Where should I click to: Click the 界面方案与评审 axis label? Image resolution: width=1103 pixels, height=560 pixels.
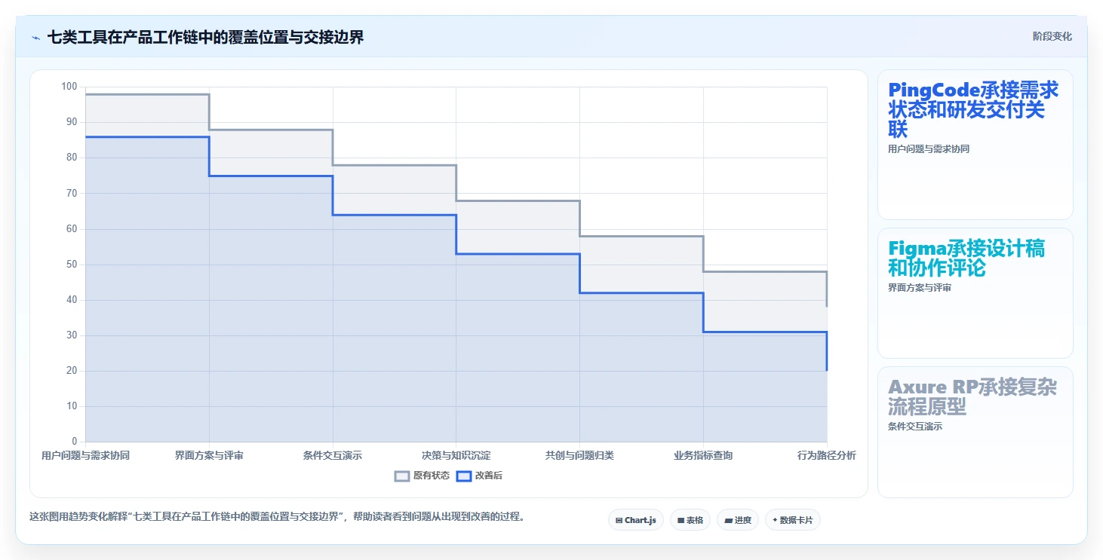click(209, 455)
